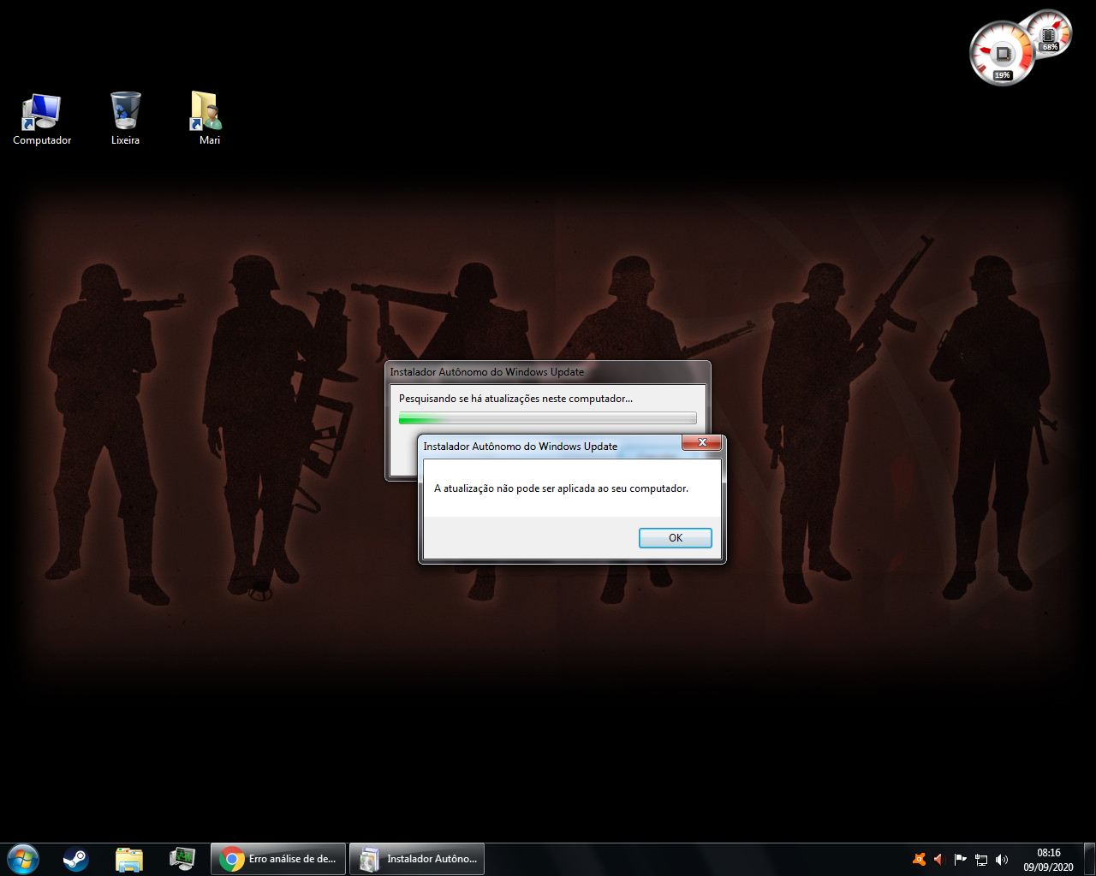Click the 'Pesquisando se há atualizações' status text
Image resolution: width=1096 pixels, height=876 pixels.
tap(515, 399)
